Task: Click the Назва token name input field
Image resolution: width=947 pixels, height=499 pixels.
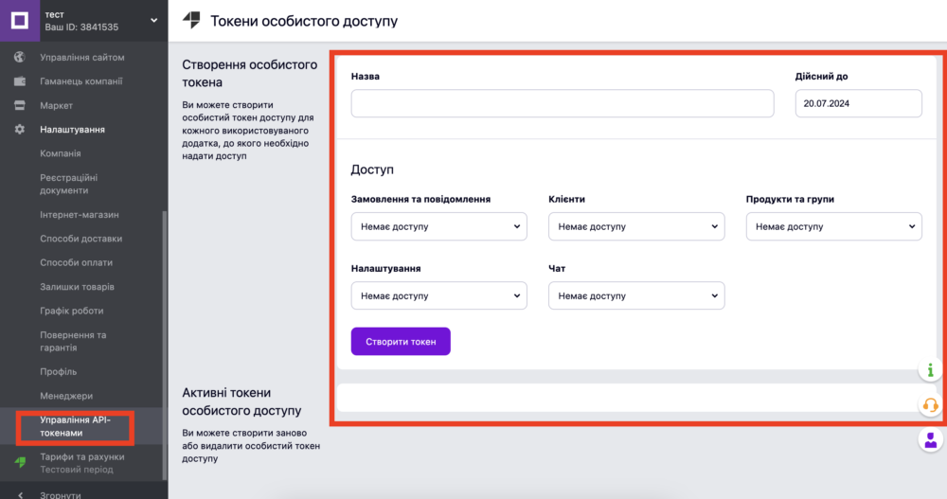Action: pyautogui.click(x=563, y=103)
